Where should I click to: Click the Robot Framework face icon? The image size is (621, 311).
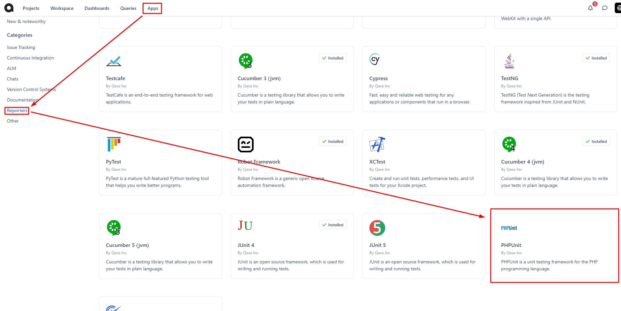point(245,144)
